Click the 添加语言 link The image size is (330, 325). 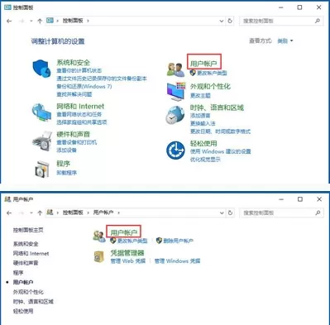pyautogui.click(x=200, y=116)
